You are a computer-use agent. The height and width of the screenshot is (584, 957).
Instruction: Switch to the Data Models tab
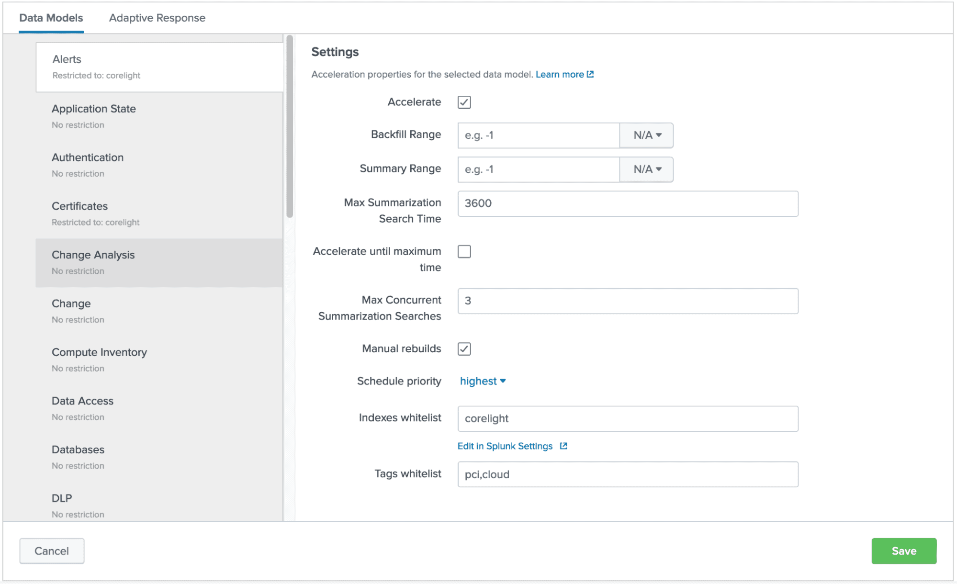(51, 18)
